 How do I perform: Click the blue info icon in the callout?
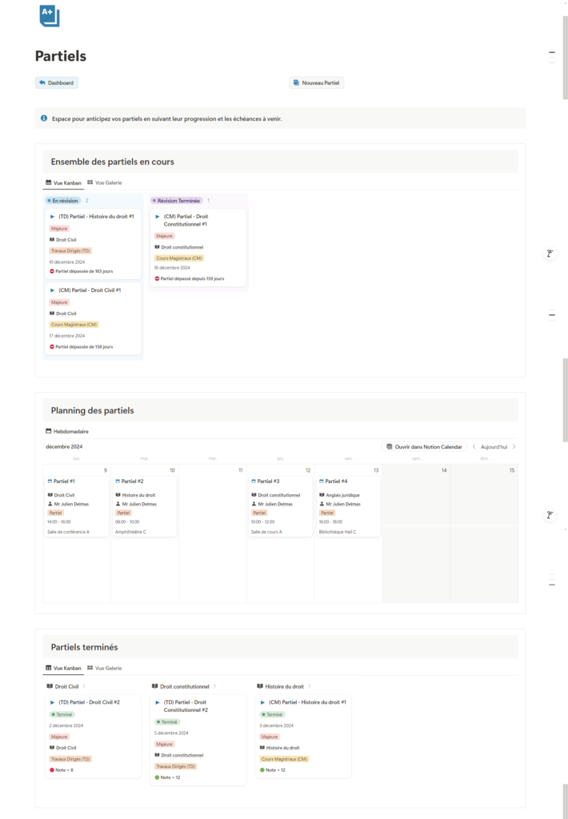point(44,118)
